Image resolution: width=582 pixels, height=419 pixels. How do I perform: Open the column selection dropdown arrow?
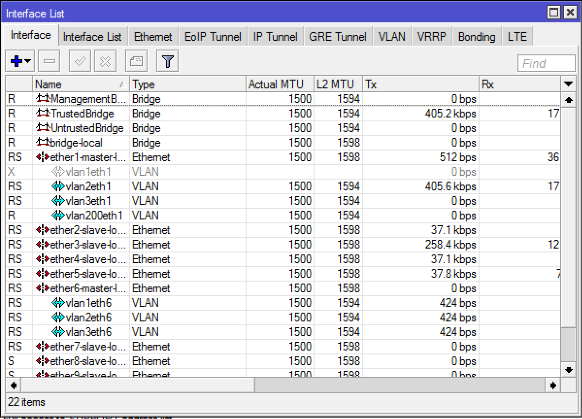(x=568, y=84)
